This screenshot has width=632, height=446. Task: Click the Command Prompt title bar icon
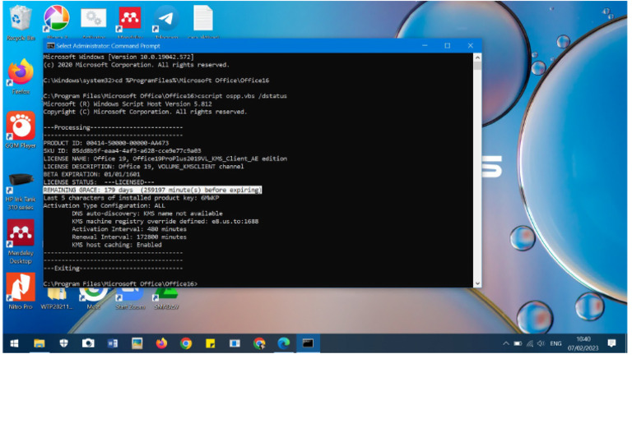pos(51,46)
